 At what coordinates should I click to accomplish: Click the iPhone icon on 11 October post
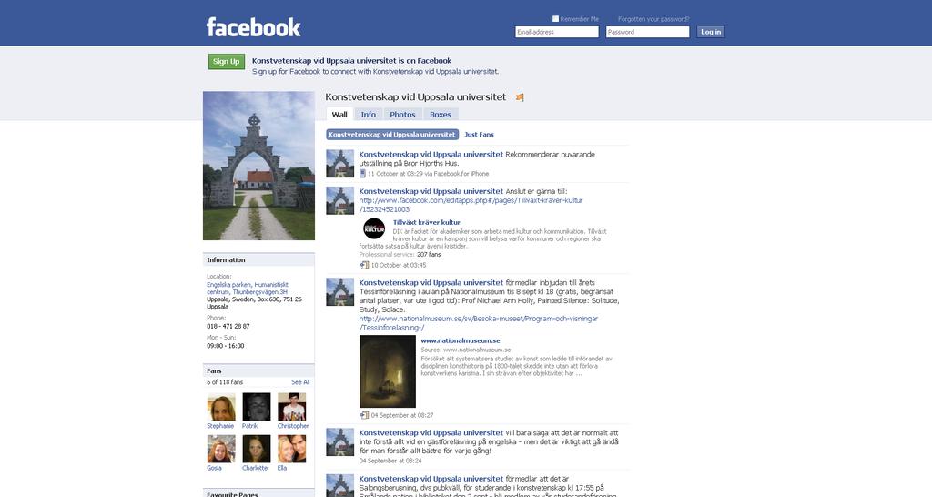(x=362, y=174)
